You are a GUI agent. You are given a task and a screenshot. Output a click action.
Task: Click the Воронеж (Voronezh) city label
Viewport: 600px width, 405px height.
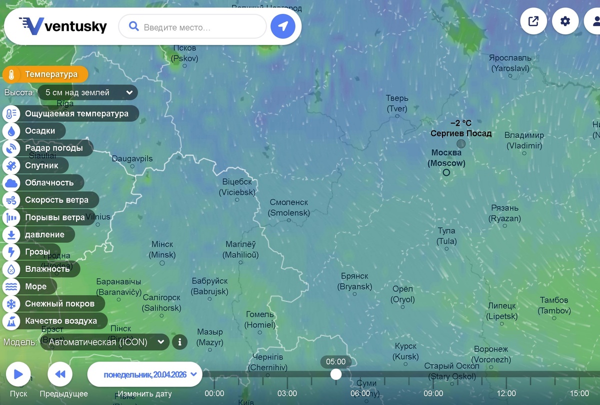click(x=491, y=355)
